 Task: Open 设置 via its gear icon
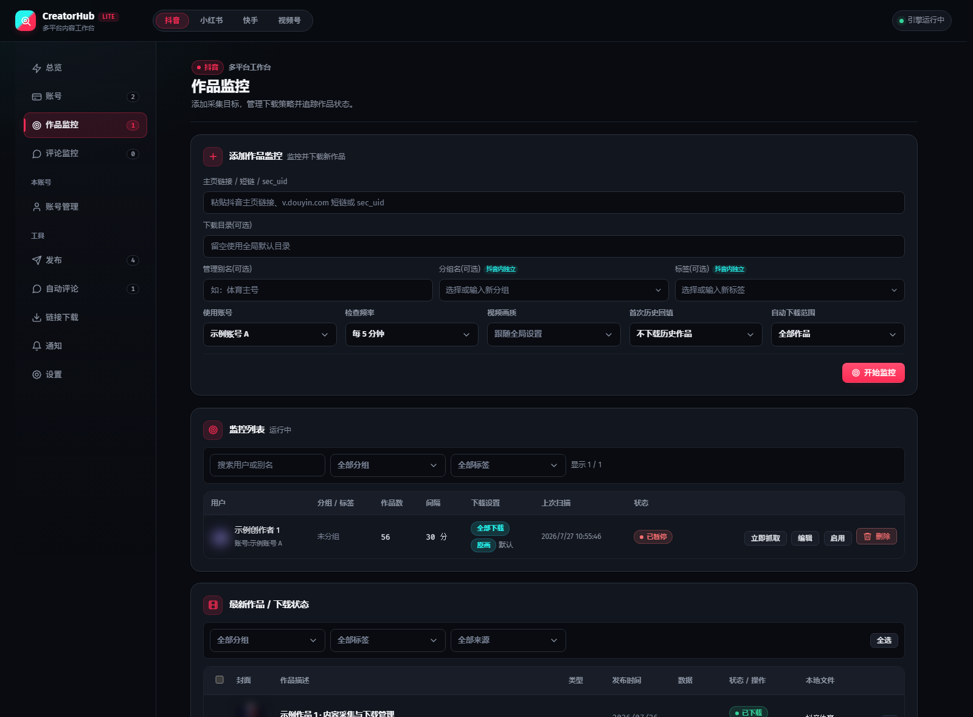(36, 375)
